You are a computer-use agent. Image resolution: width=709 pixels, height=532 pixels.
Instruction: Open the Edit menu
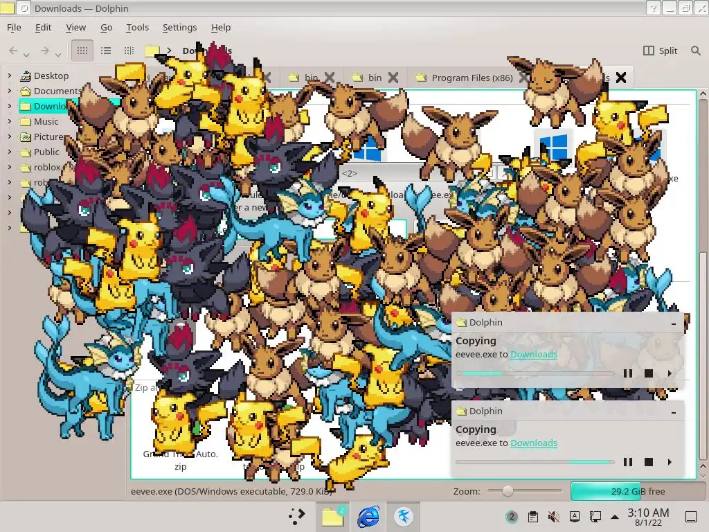point(43,27)
